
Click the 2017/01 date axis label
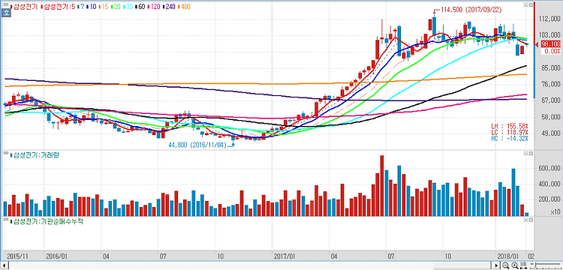(x=285, y=256)
